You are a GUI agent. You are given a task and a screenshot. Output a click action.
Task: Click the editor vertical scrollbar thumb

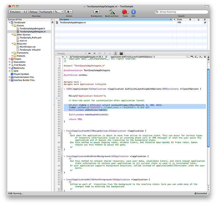(208, 108)
